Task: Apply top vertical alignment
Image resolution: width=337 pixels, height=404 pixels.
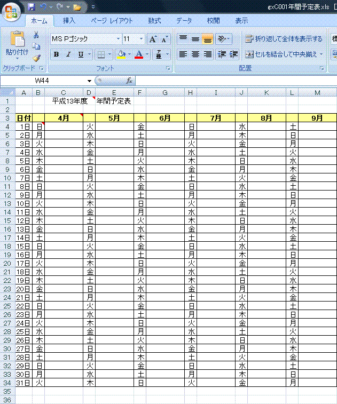Action: click(x=183, y=38)
